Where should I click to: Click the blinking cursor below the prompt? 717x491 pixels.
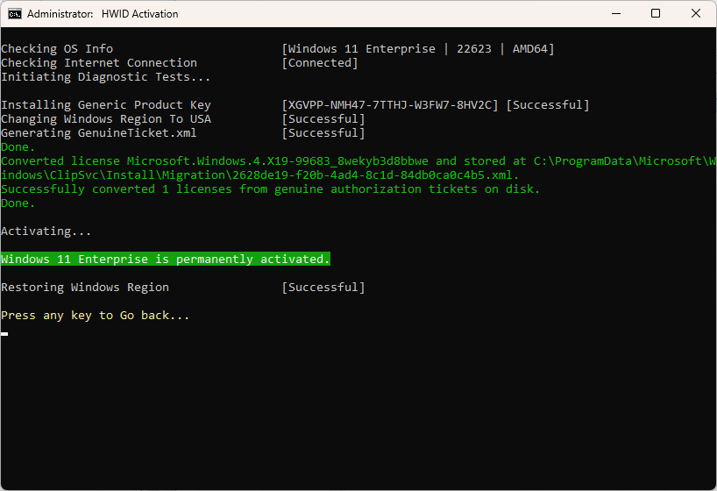(x=4, y=334)
